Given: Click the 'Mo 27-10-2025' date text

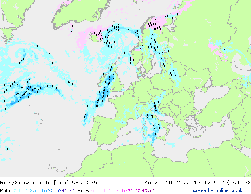Looking at the screenshot, I should pyautogui.click(x=167, y=183).
